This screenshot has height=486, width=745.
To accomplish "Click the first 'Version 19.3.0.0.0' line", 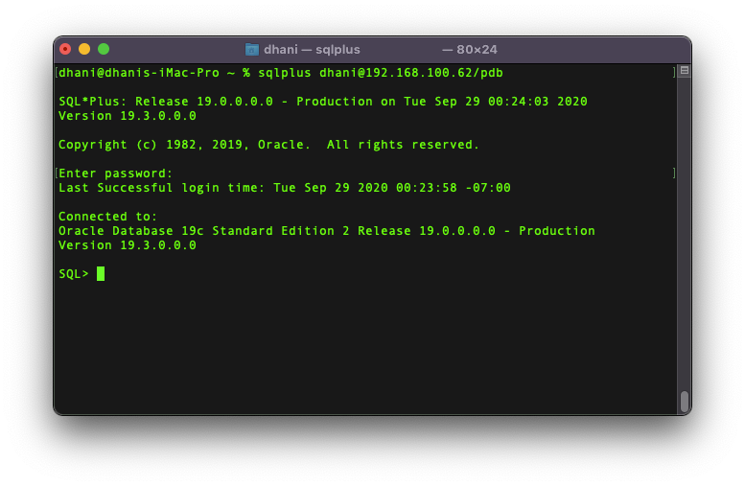I will [x=128, y=116].
